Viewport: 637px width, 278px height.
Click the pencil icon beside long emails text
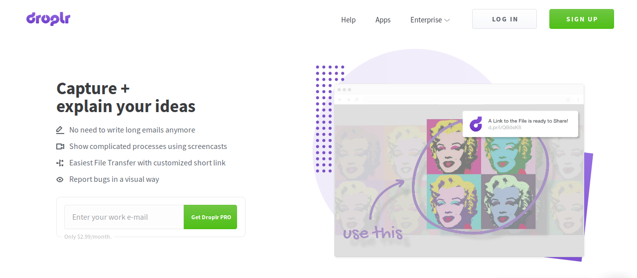click(60, 130)
